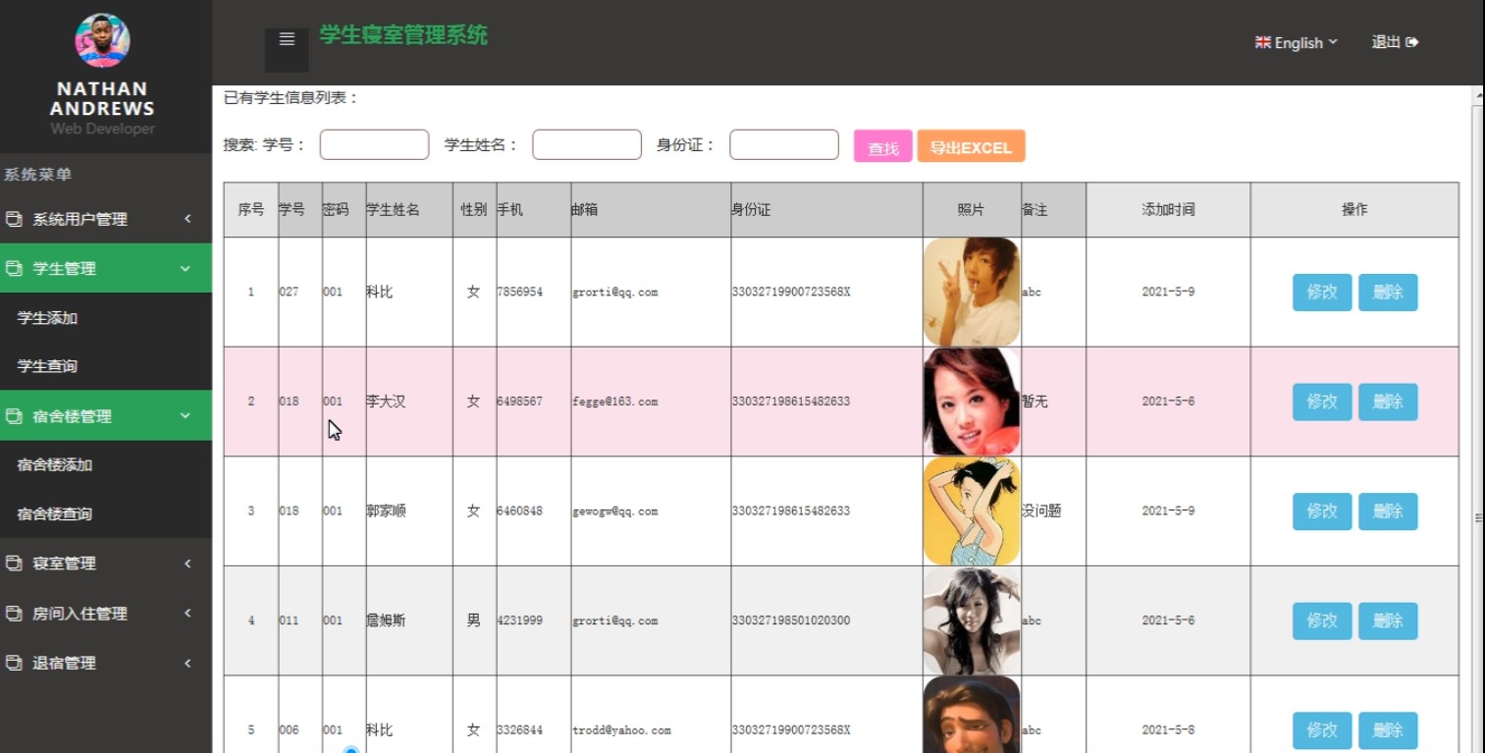Click the photo thumbnail for 李大汉
Screen dimensions: 1485x753
(972, 402)
